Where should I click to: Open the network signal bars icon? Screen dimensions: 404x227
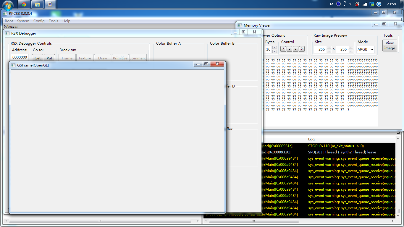coord(365,4)
